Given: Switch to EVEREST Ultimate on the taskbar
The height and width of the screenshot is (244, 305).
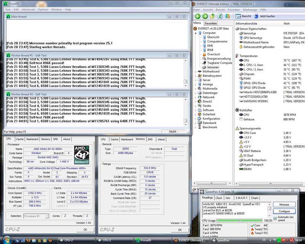Looking at the screenshot, I should pos(190,240).
